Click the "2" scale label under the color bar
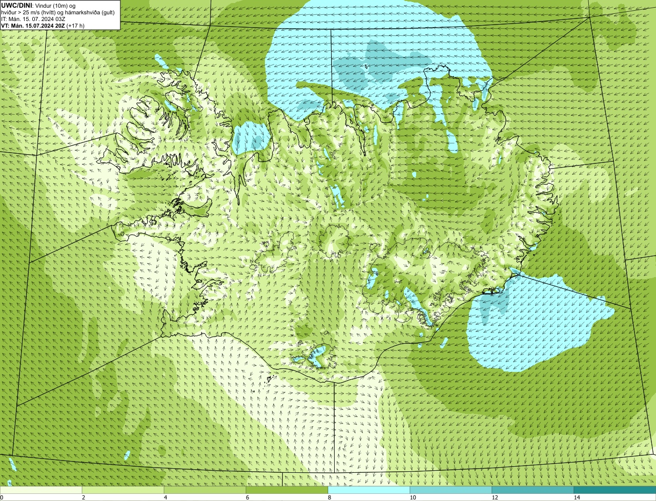Image resolution: width=656 pixels, height=501 pixels. click(83, 497)
